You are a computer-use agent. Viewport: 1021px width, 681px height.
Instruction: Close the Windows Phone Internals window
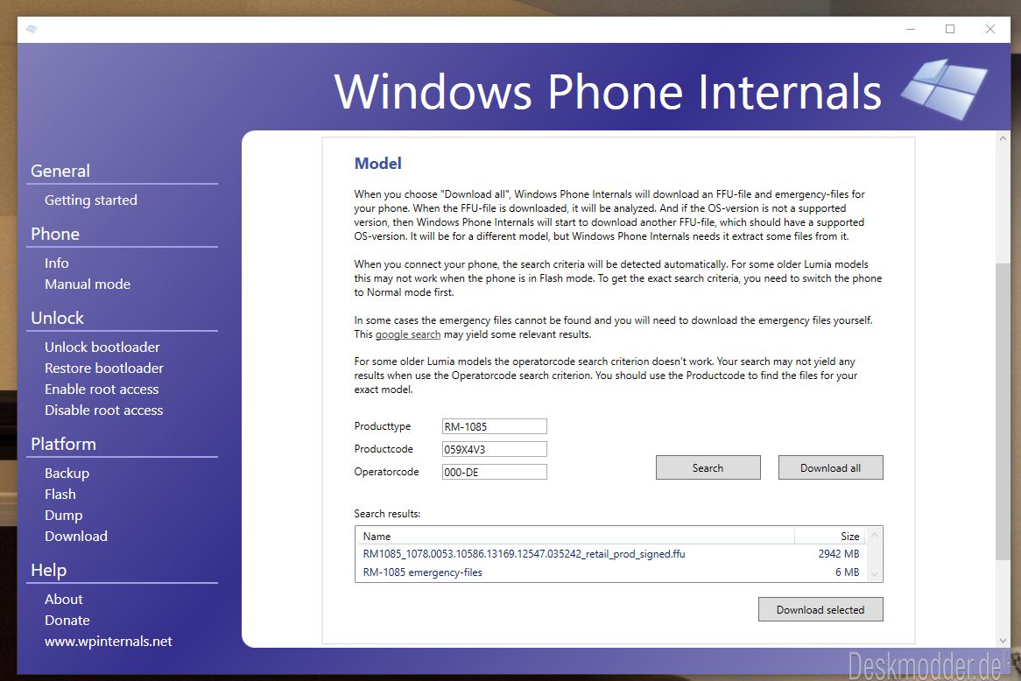[989, 29]
